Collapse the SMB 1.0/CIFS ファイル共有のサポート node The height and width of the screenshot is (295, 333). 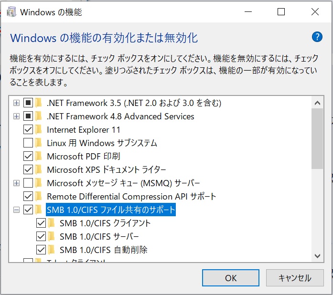16,210
